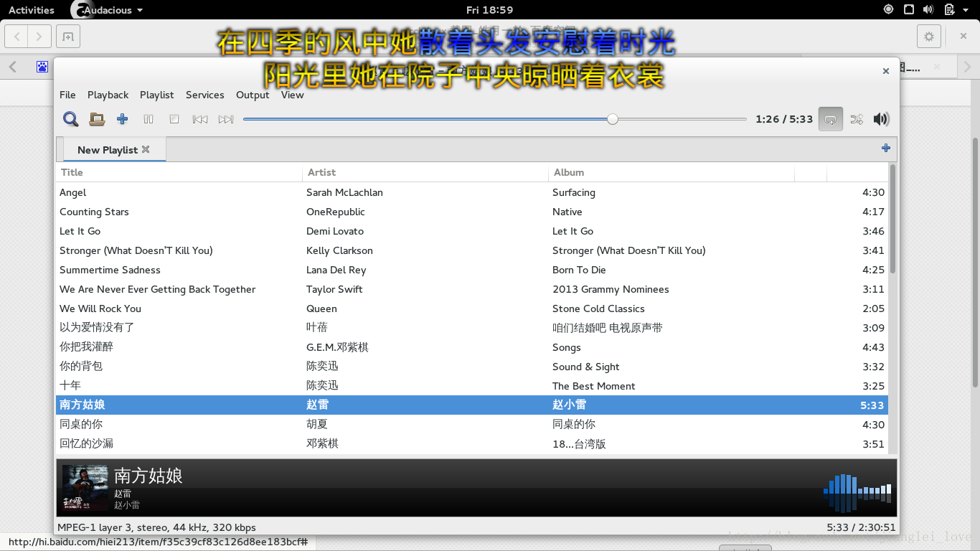Sort the playlist by the Artist column
Screen dimensions: 980x551
pyautogui.click(x=425, y=172)
